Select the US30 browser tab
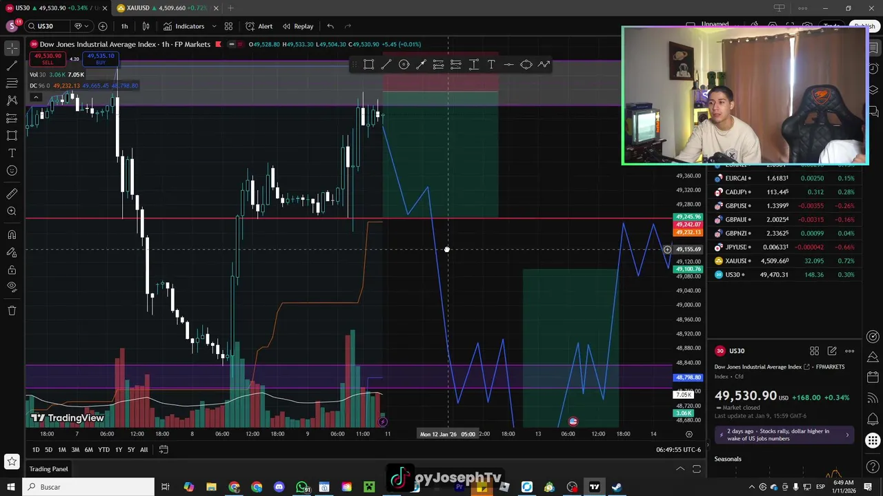Viewport: 883px width, 496px height. (x=56, y=8)
